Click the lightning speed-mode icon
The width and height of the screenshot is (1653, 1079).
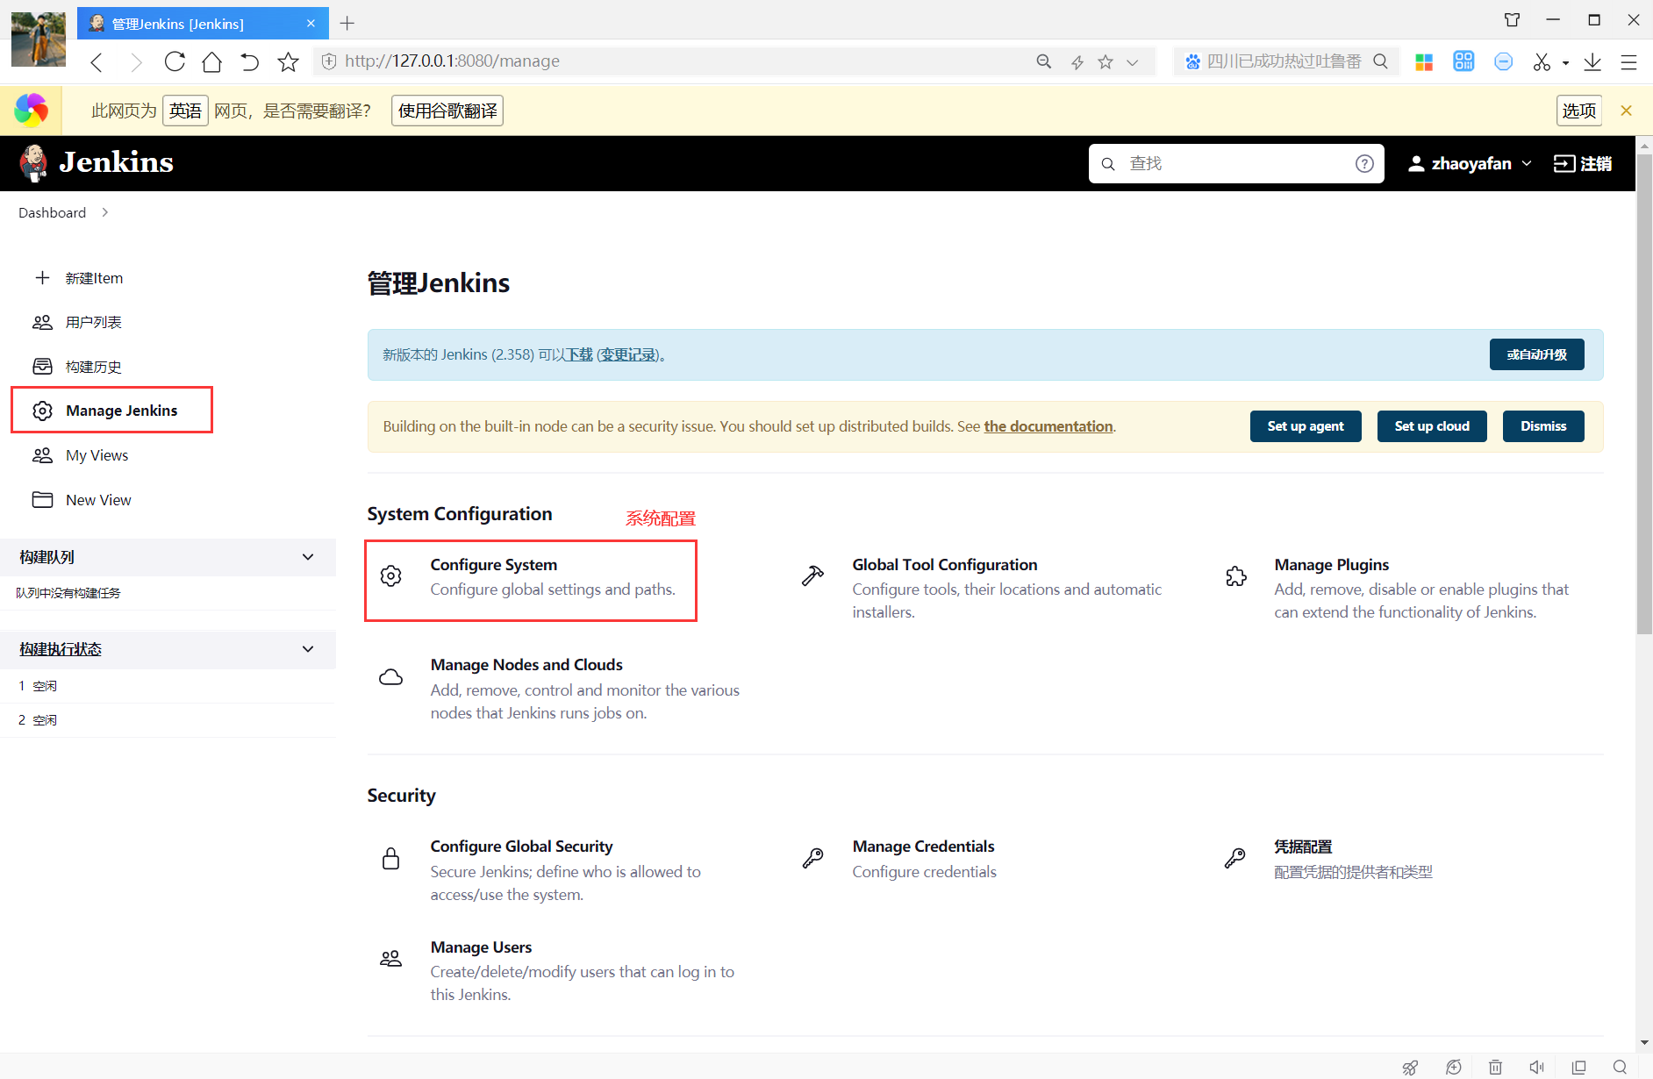[x=1077, y=61]
